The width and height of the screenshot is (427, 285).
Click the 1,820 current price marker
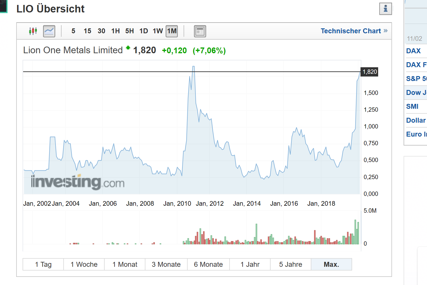(370, 72)
